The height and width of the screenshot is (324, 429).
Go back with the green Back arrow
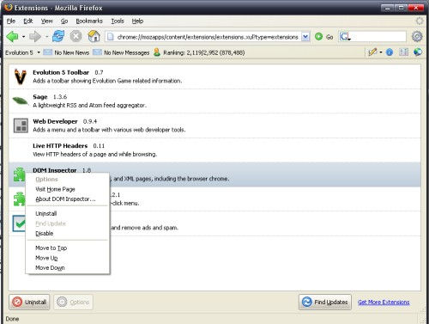[12, 37]
